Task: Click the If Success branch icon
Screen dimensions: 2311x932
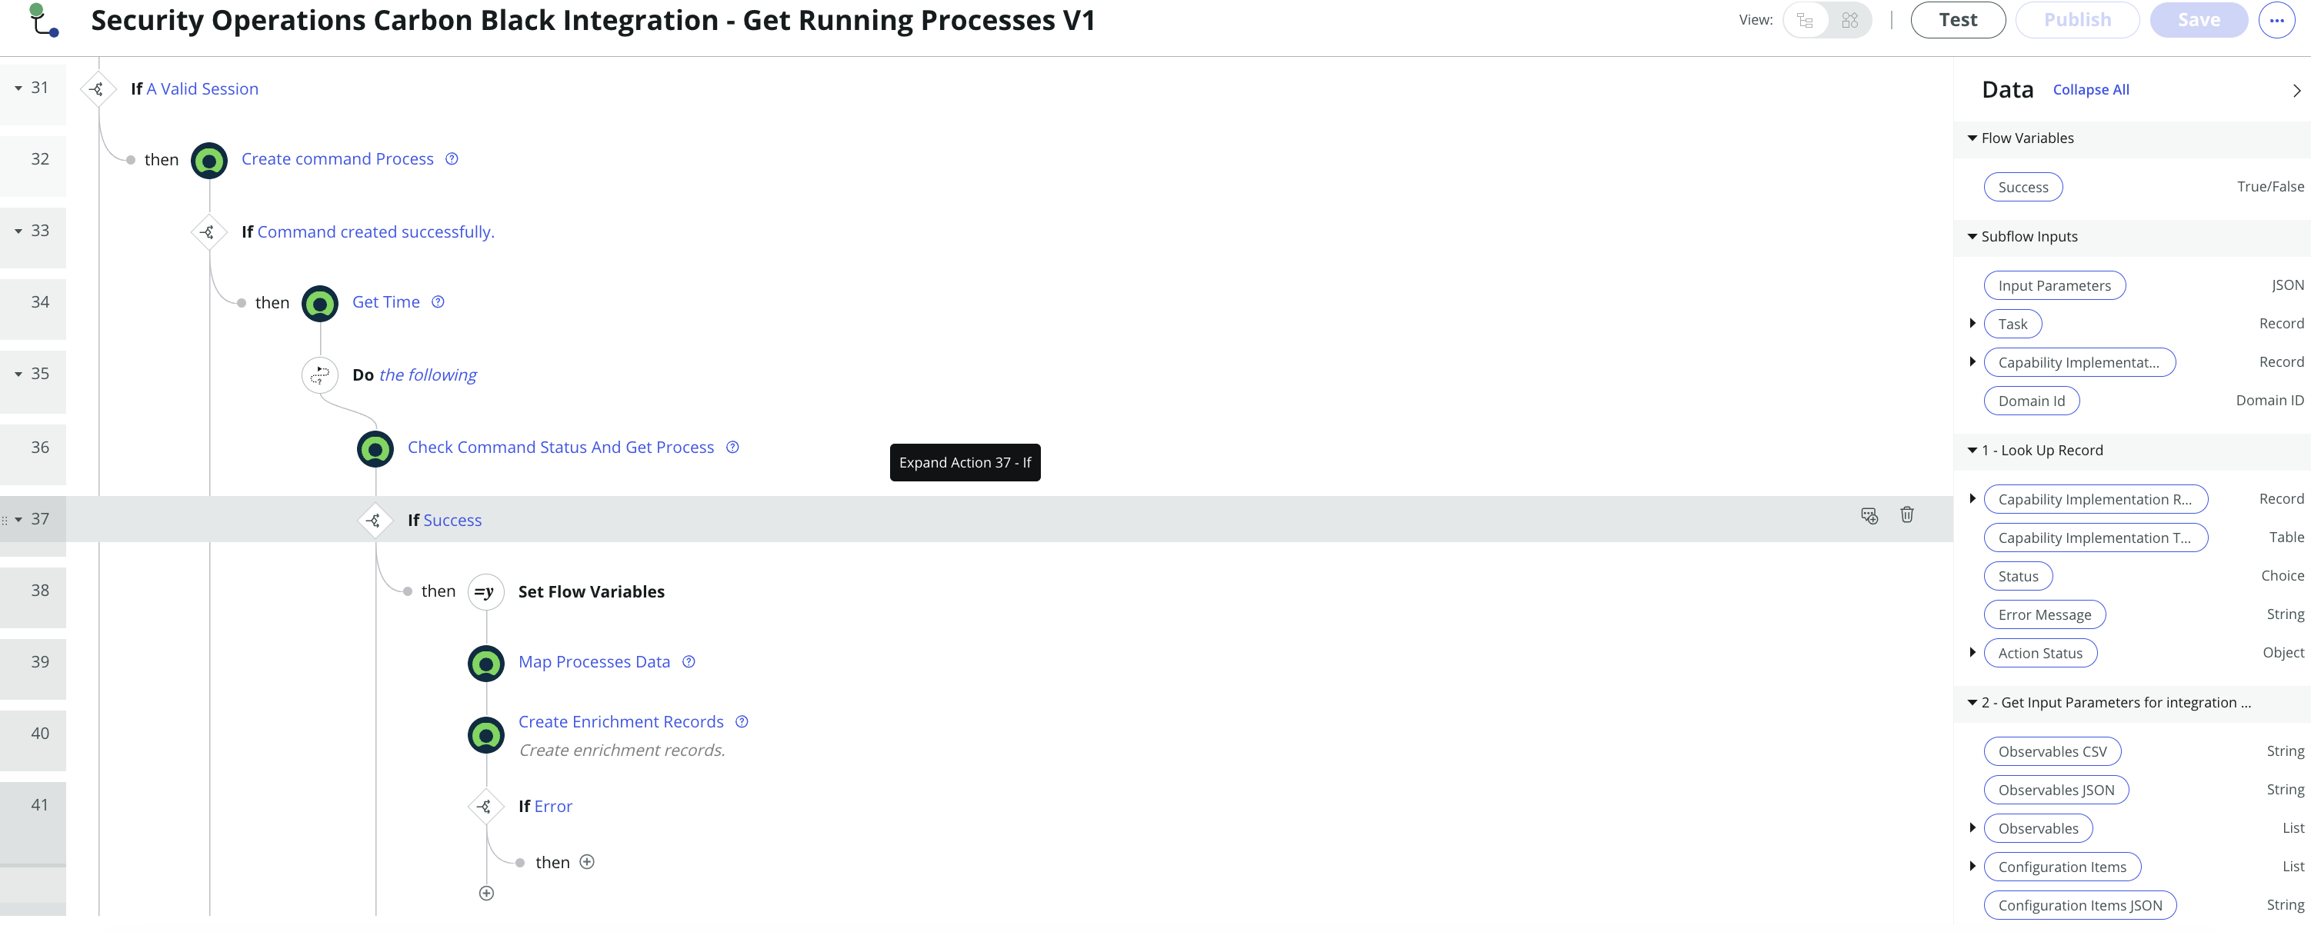Action: [x=374, y=521]
